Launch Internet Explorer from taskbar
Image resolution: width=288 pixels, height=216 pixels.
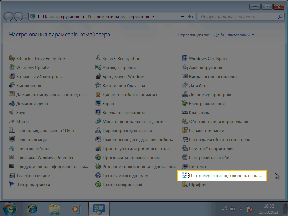[32, 209]
